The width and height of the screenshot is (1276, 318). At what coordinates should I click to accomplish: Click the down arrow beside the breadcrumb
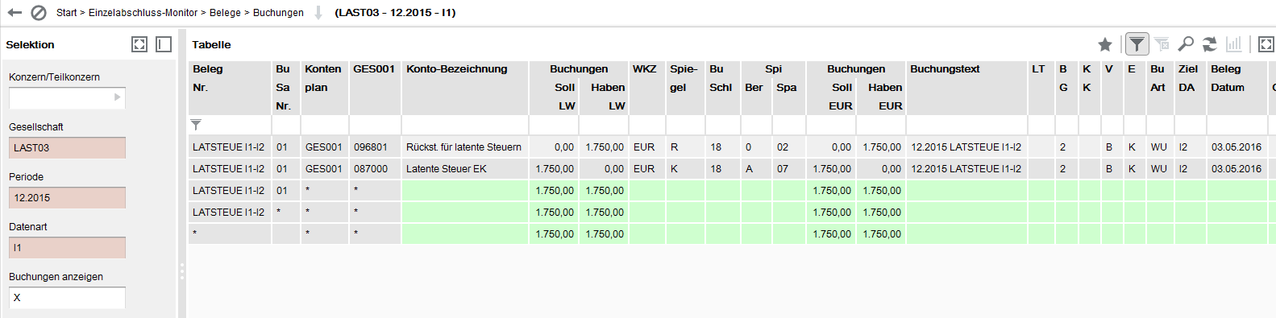click(318, 13)
